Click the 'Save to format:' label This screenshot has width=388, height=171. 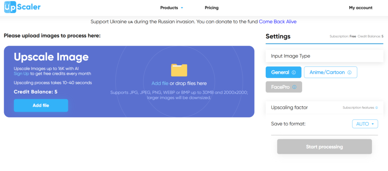288,124
